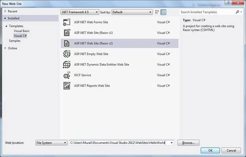Click Visual C# label in Reports Web Site row
The image size is (246, 157).
[x=163, y=86]
